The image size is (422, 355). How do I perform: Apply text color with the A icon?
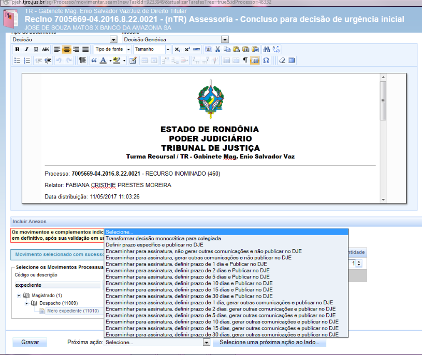103,60
